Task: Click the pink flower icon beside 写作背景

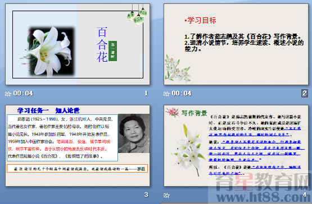Action: pyautogui.click(x=173, y=112)
